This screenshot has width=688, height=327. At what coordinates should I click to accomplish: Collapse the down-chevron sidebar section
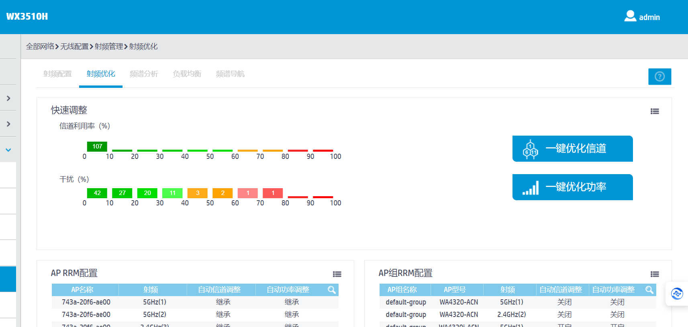click(8, 150)
